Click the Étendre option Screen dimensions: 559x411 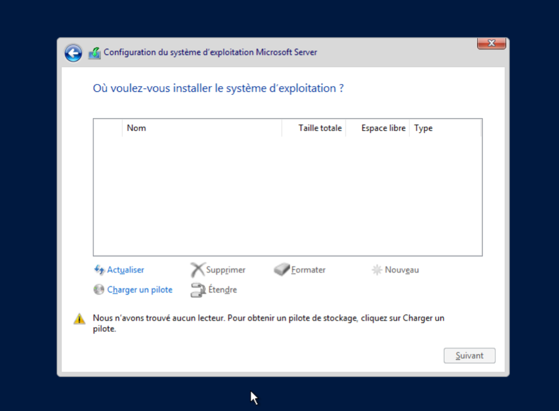222,289
